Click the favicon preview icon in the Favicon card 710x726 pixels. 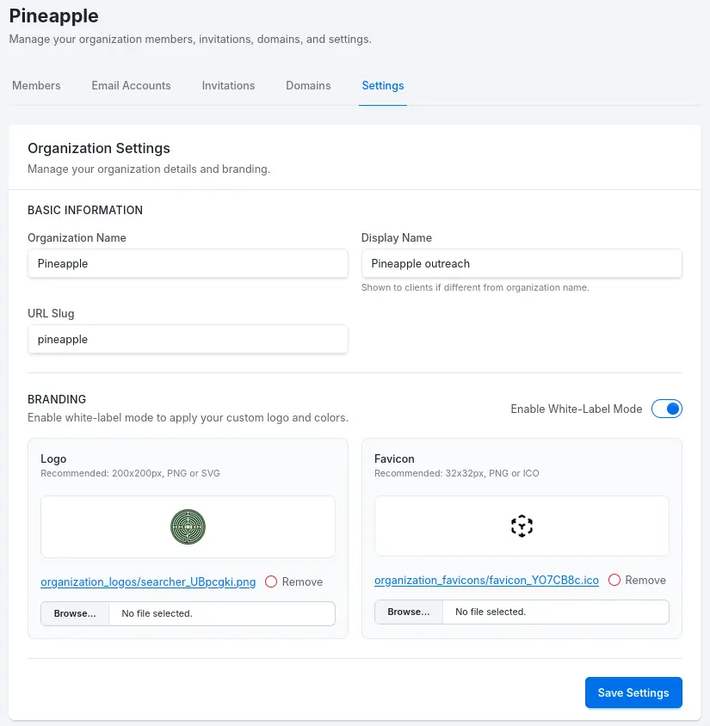522,525
